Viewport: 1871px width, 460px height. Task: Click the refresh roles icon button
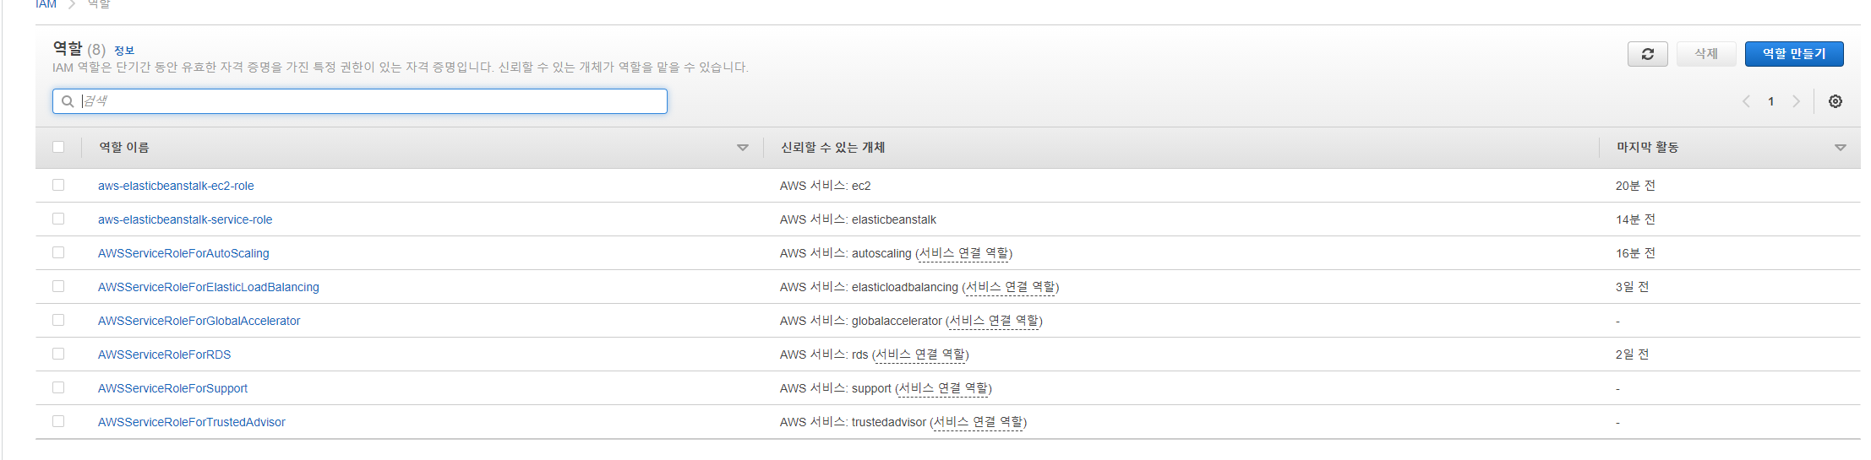tap(1647, 54)
